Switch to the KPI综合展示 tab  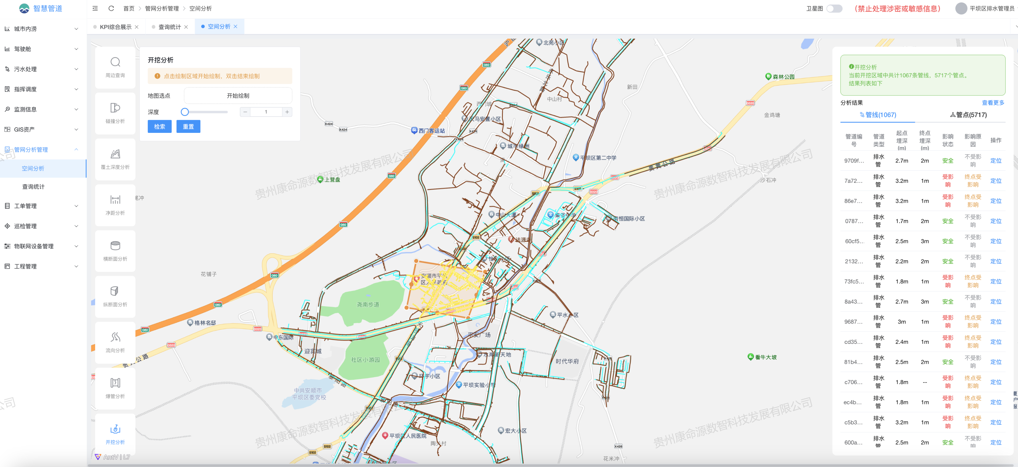pos(115,27)
